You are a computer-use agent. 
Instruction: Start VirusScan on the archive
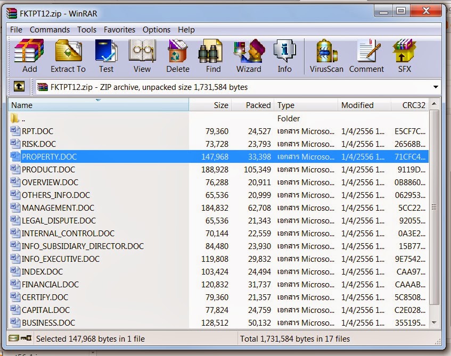click(325, 56)
